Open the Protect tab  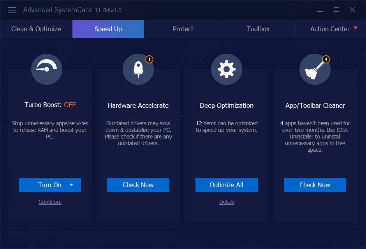[x=183, y=29]
